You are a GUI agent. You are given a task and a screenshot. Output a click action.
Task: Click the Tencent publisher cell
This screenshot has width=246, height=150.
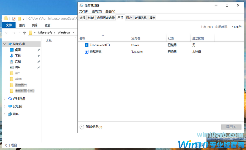137,52
